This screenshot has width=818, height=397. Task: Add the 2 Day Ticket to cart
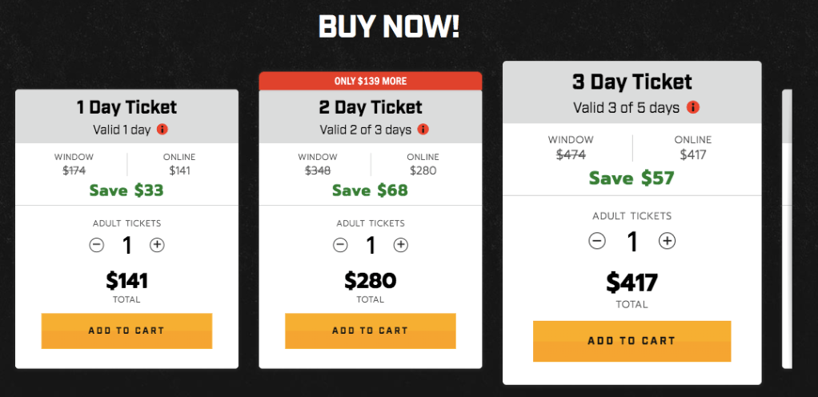[x=370, y=331]
